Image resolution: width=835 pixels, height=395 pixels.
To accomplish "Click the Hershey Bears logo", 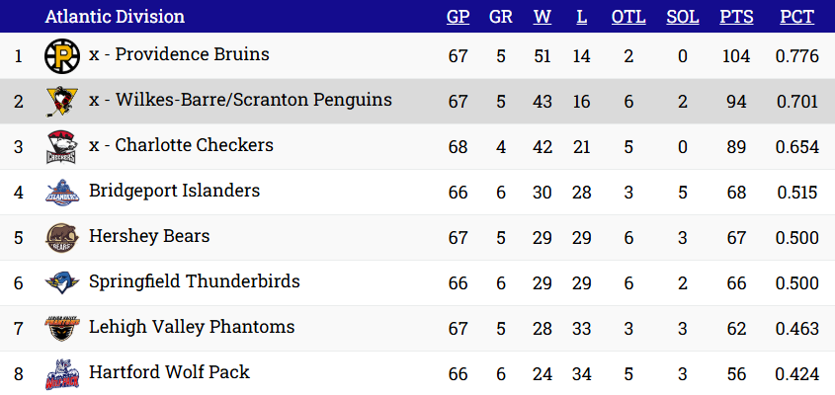I will click(x=62, y=238).
